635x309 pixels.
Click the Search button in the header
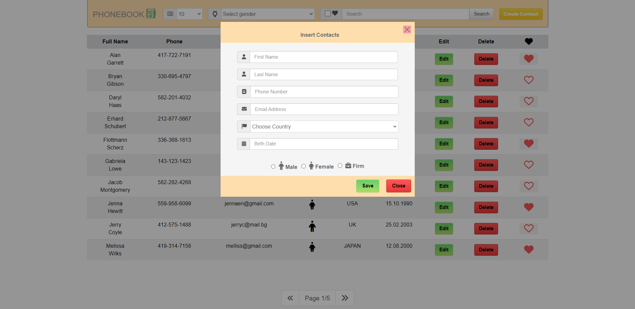click(482, 14)
